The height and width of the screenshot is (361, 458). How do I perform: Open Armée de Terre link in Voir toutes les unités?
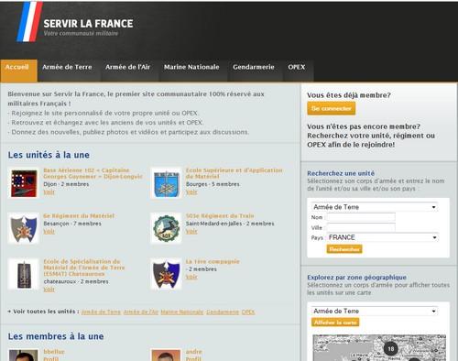click(101, 312)
